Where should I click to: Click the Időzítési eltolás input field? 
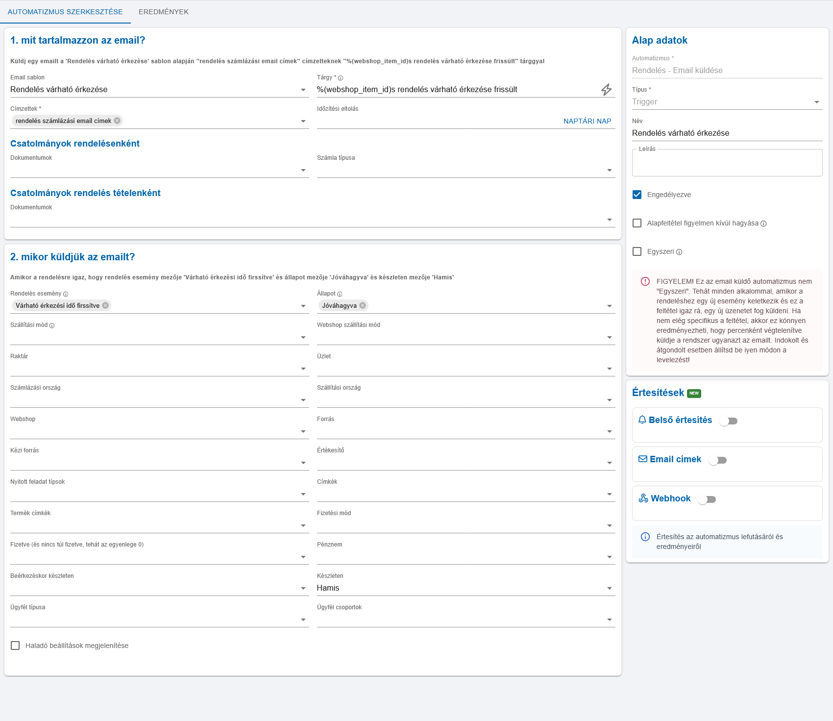(x=438, y=121)
